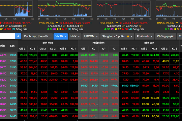182x121 pixels.
Task: Click the Bên mua column header
Action: tap(48, 43)
